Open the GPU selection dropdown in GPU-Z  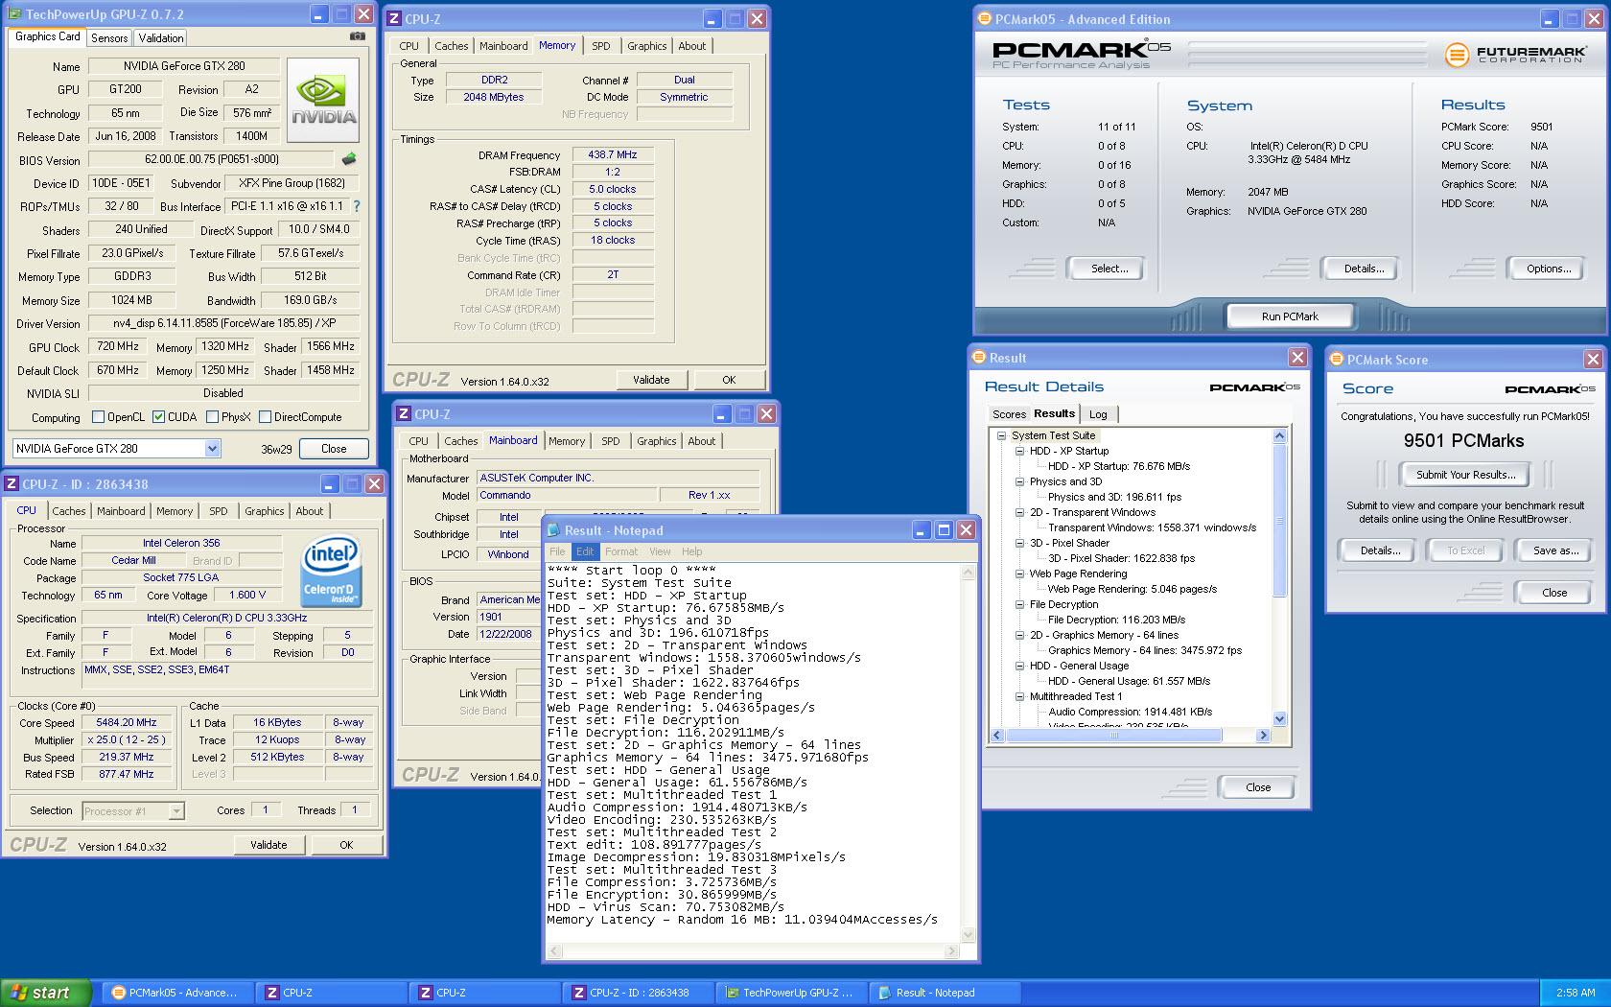(x=213, y=448)
